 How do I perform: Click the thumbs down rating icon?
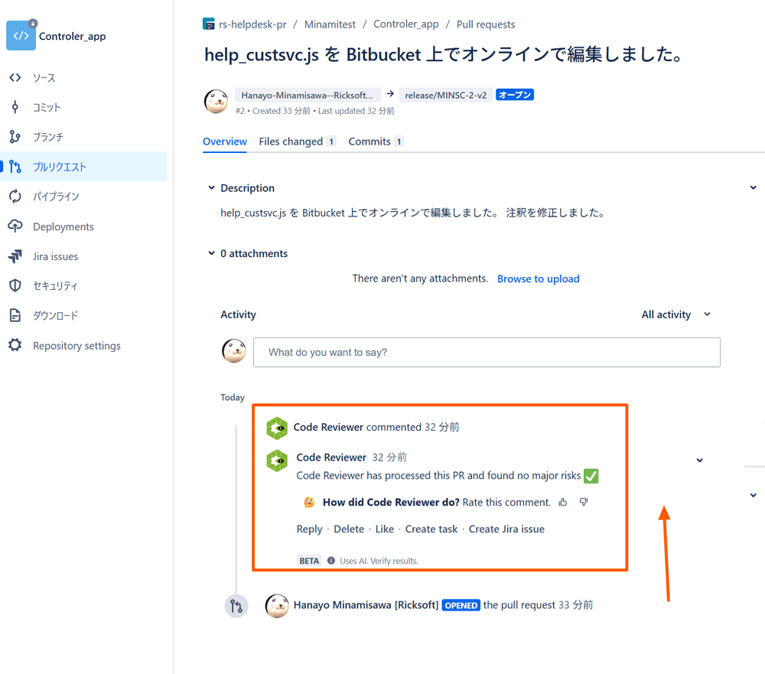pos(584,502)
